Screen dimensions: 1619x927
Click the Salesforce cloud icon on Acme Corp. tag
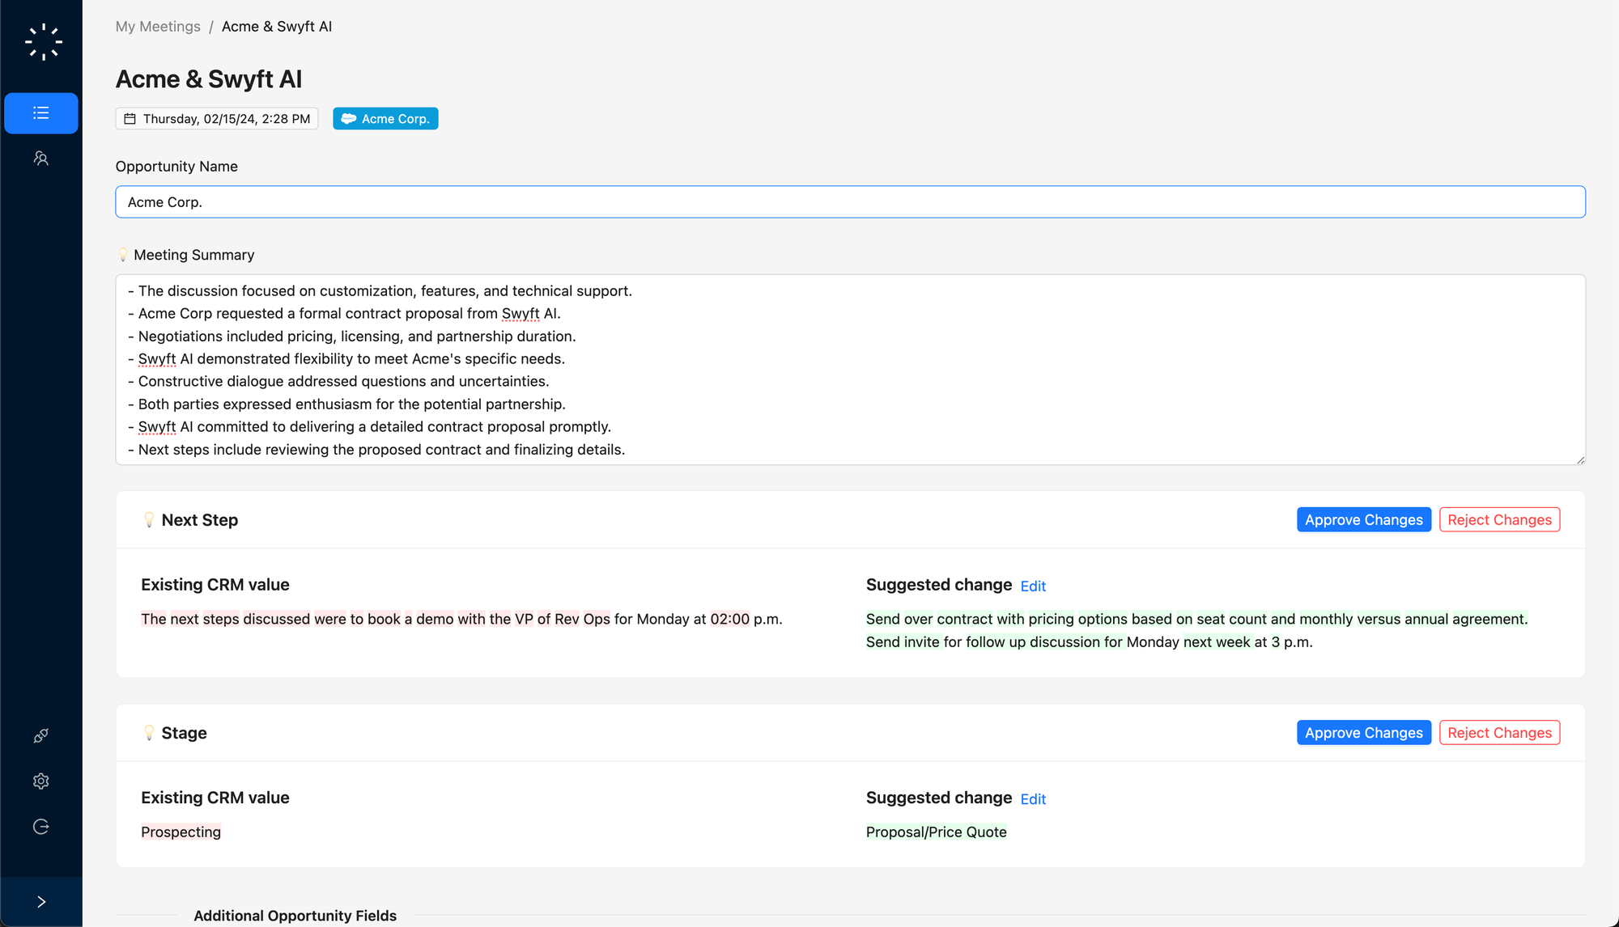[349, 119]
